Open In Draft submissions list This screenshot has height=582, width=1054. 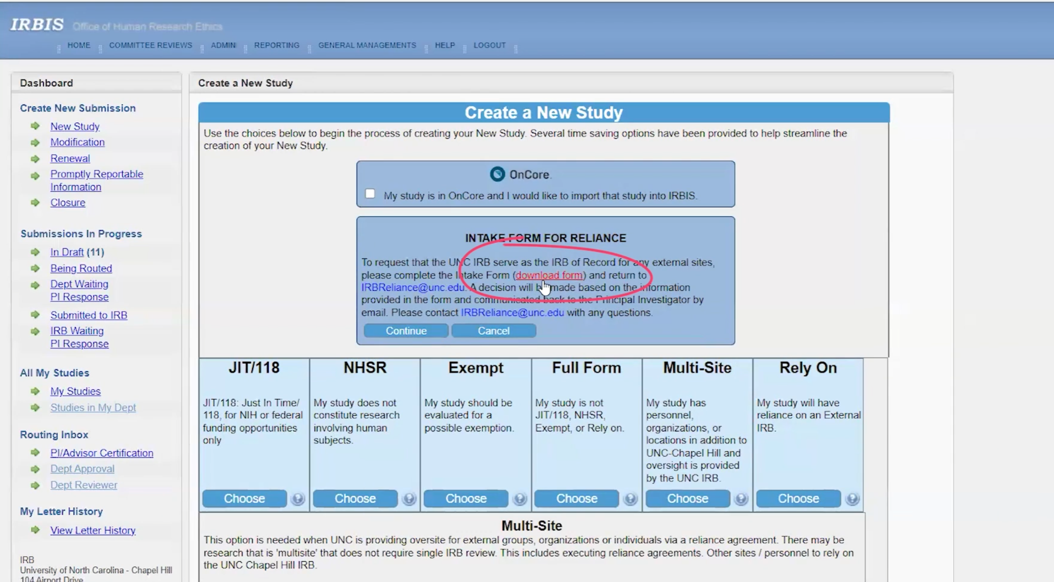pyautogui.click(x=67, y=252)
